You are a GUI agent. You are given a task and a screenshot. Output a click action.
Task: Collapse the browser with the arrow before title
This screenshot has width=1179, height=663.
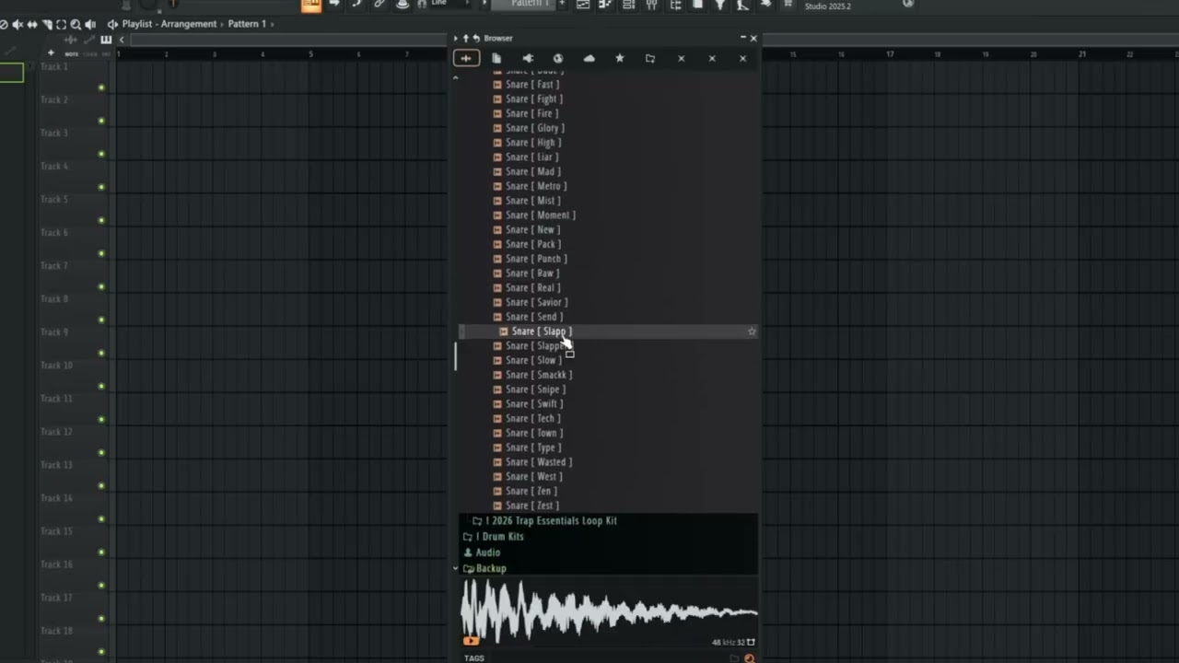455,39
